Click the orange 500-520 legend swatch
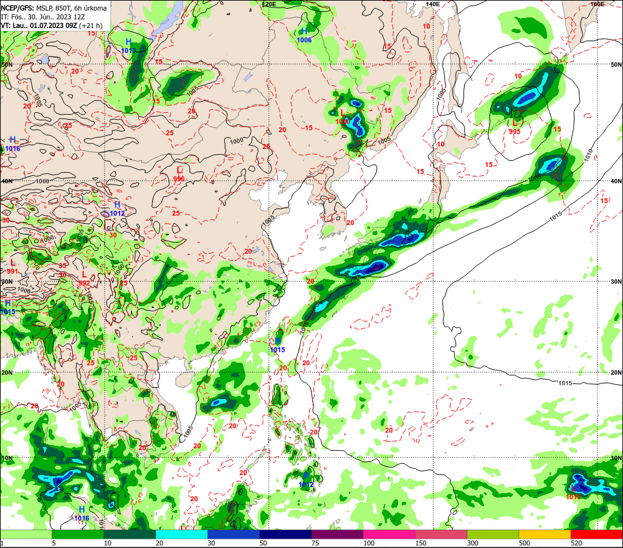 click(545, 534)
